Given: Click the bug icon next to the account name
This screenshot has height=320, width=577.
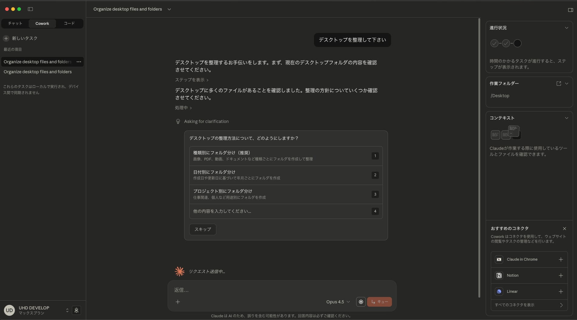Looking at the screenshot, I should point(76,310).
